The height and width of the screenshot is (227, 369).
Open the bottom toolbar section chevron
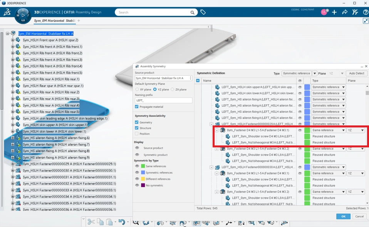click(x=83, y=219)
